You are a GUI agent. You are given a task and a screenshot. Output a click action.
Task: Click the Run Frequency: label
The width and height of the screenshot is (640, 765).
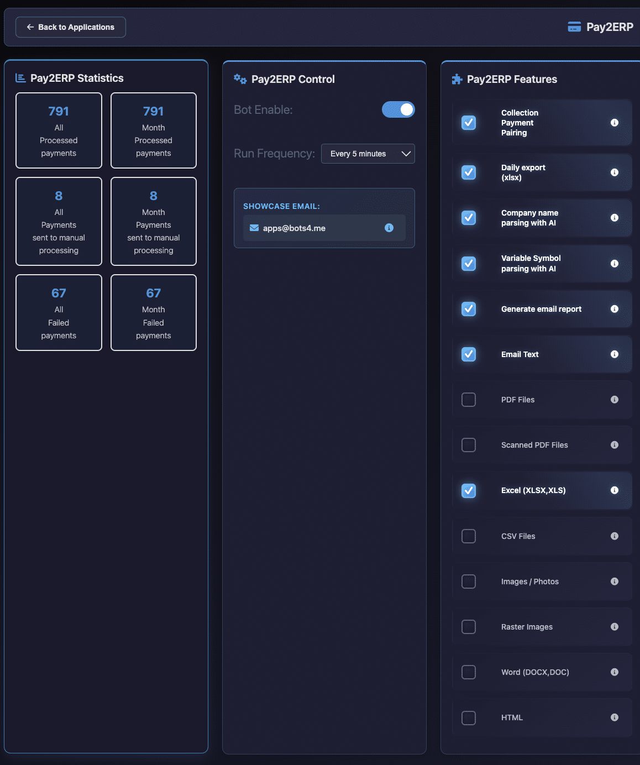click(274, 154)
